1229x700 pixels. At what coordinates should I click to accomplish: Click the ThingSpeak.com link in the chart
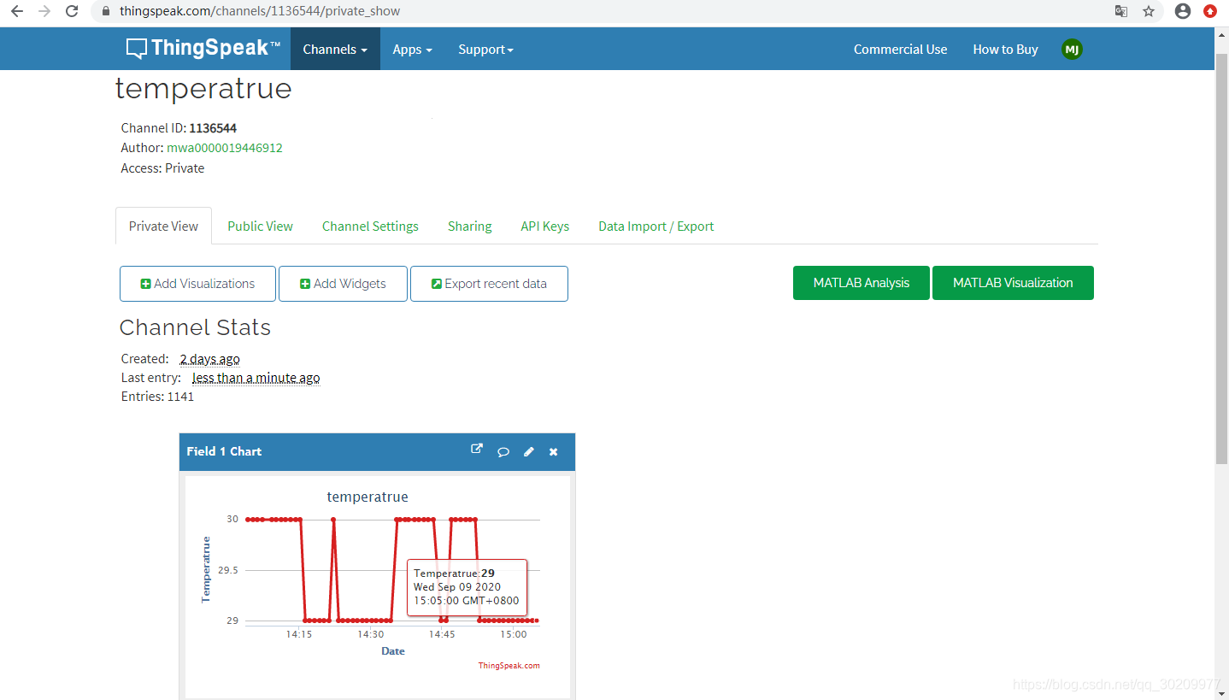pyautogui.click(x=509, y=666)
